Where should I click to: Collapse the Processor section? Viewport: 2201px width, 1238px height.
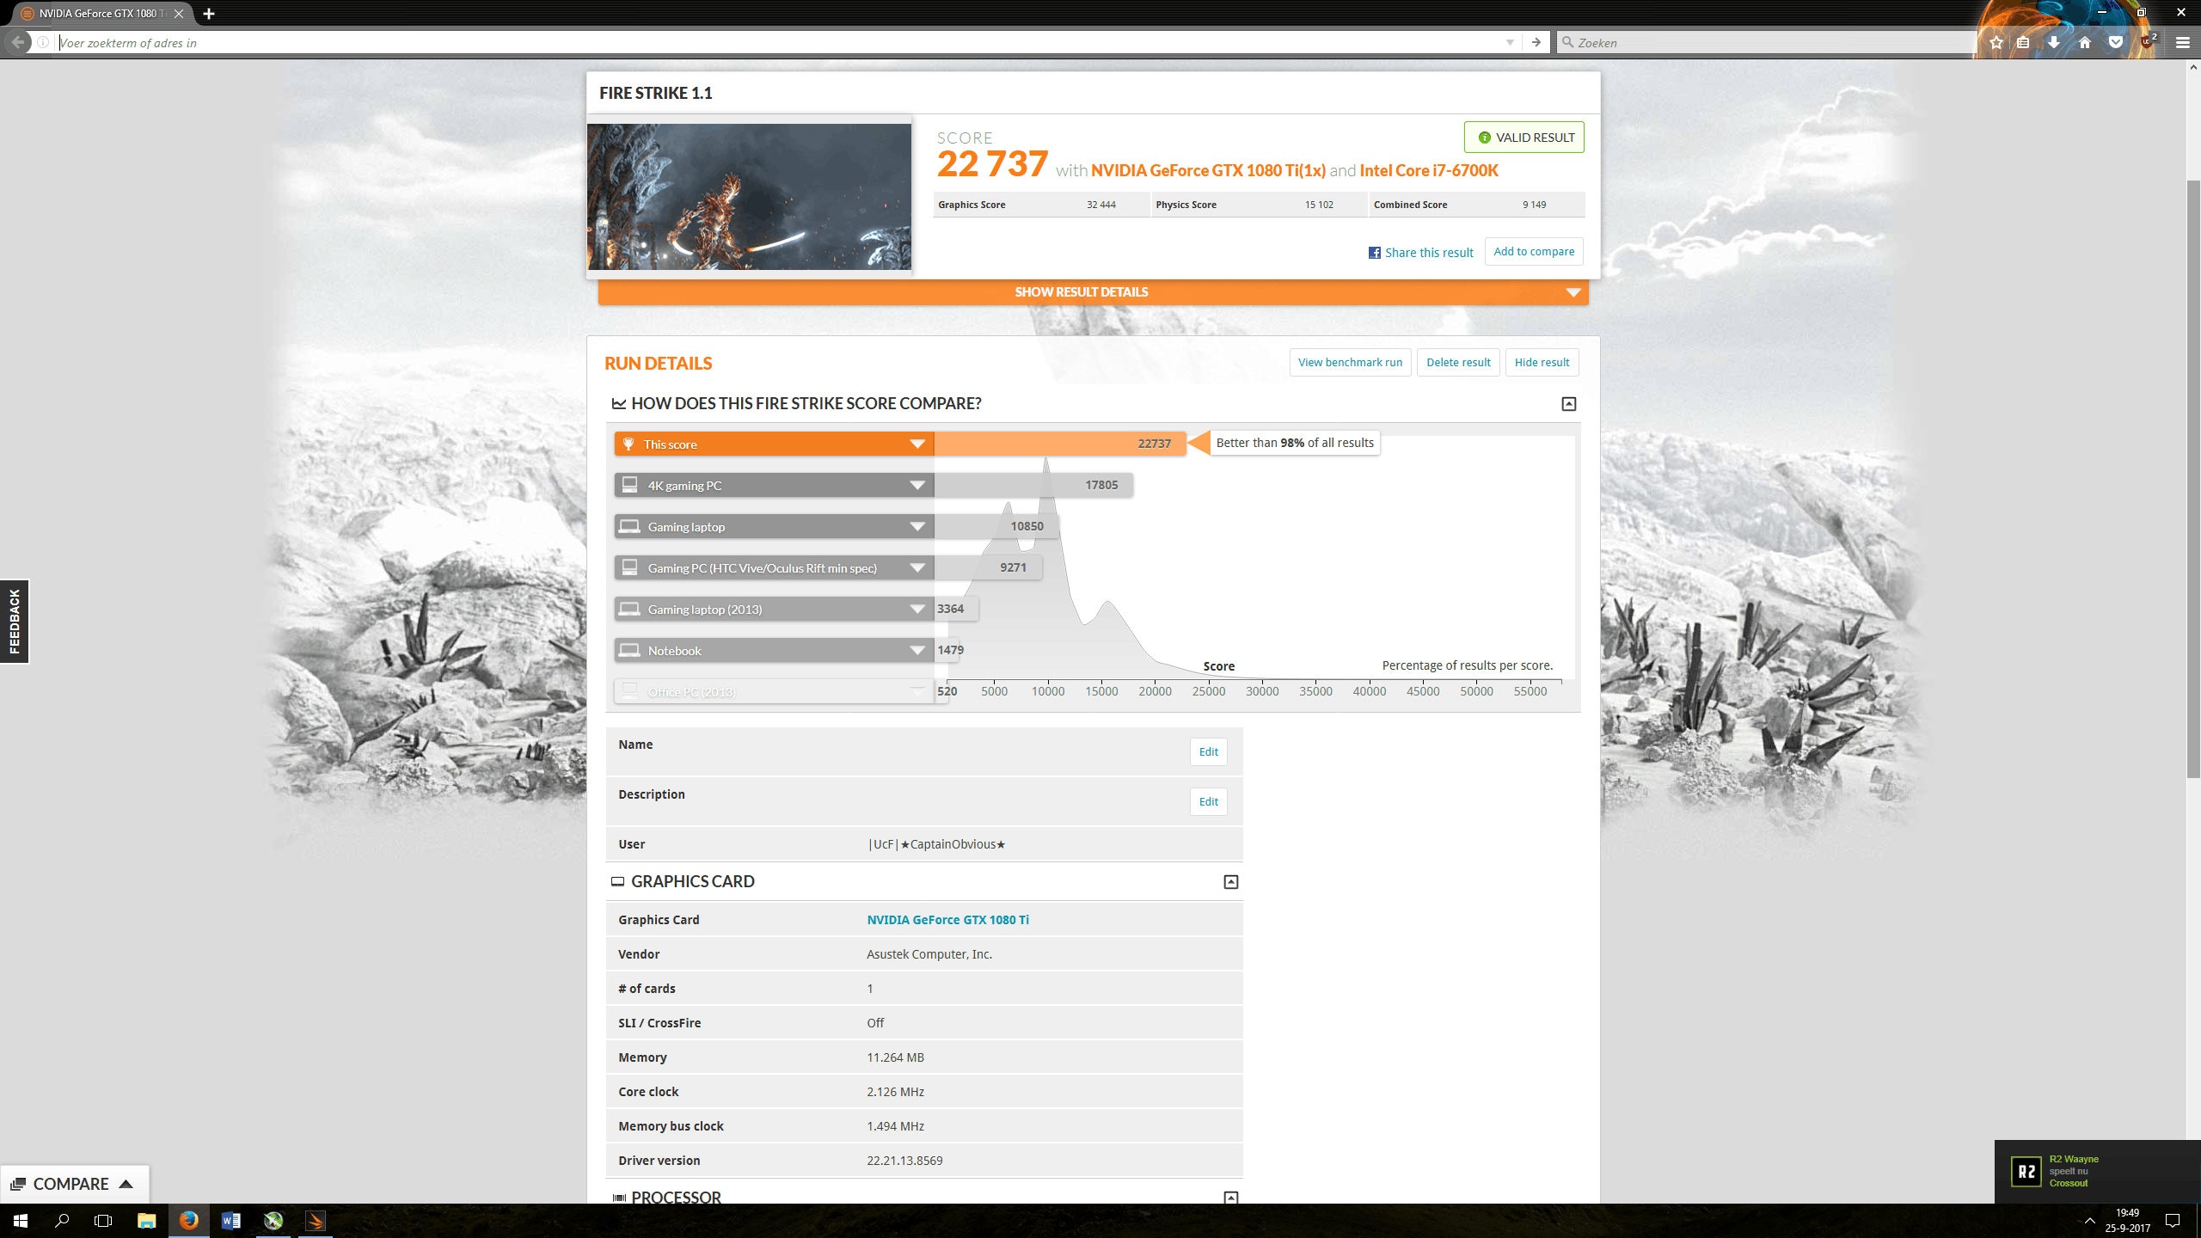(1230, 1198)
